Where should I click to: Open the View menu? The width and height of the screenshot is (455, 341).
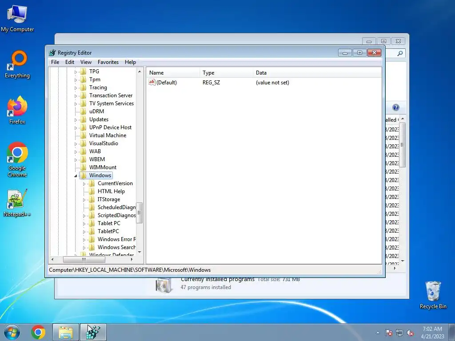click(x=86, y=62)
